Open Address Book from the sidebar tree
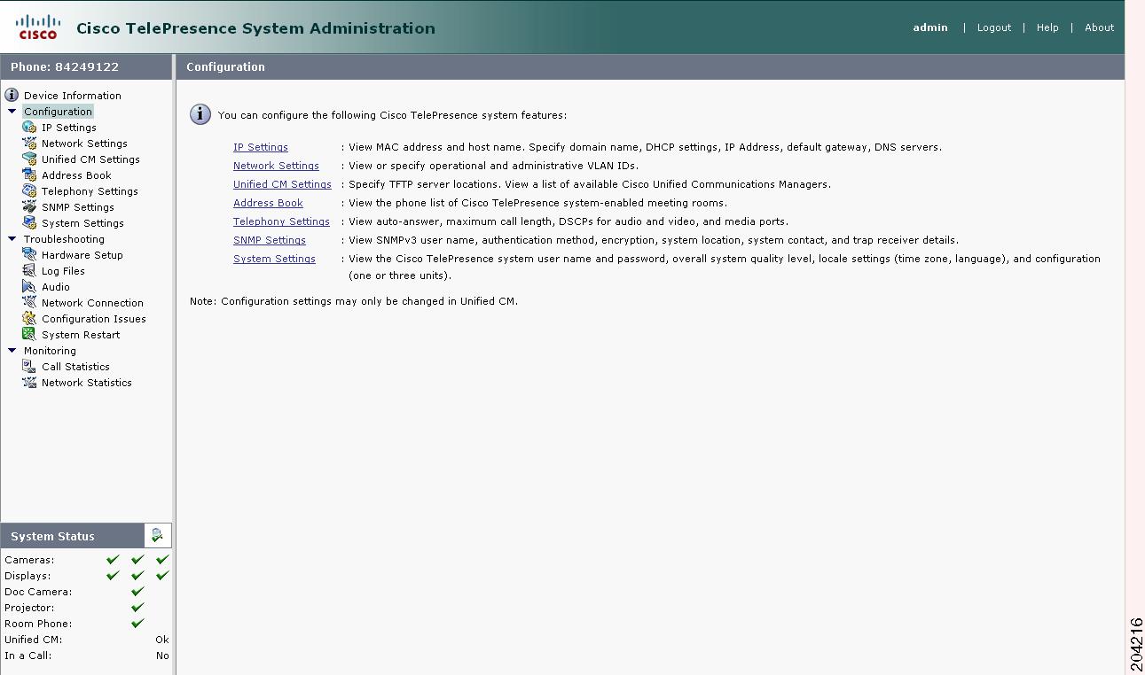Viewport: 1145px width, 675px height. pyautogui.click(x=76, y=175)
